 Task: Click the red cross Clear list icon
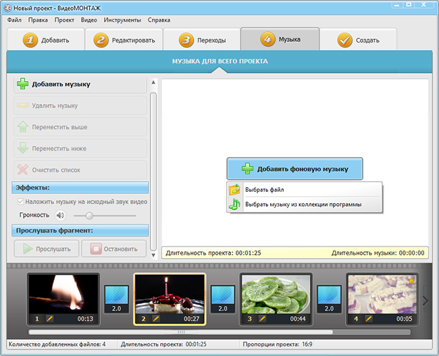tap(23, 170)
